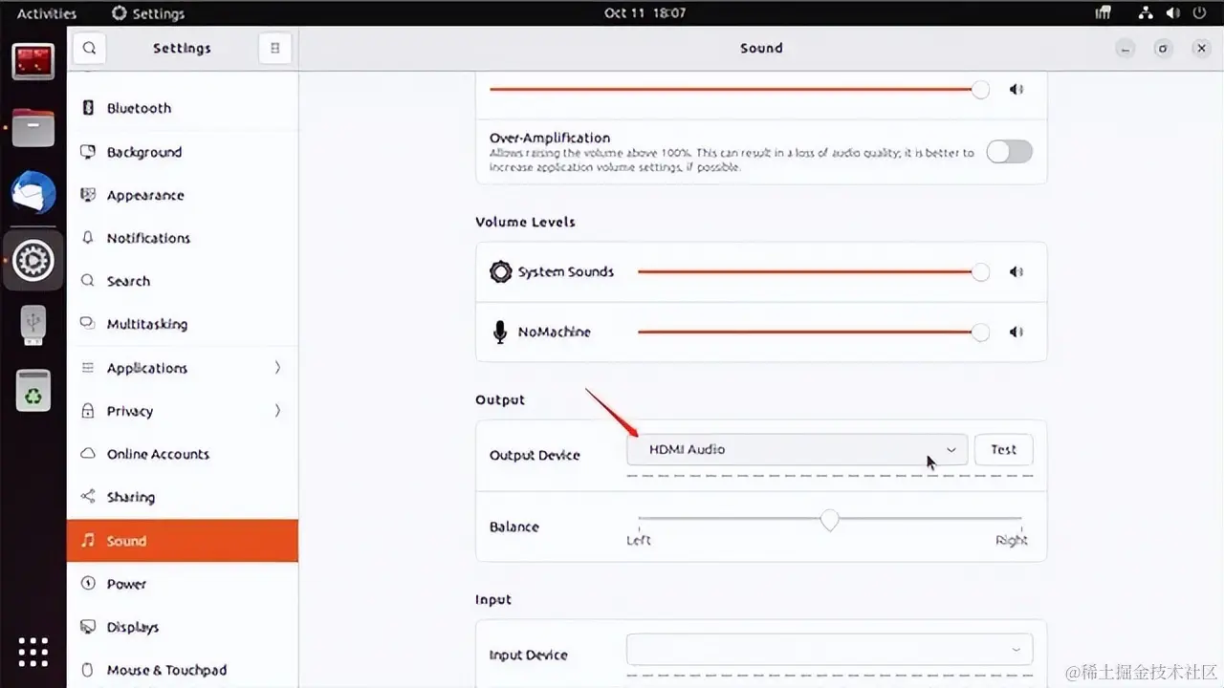
Task: Click the Notifications bell icon
Action: point(88,238)
